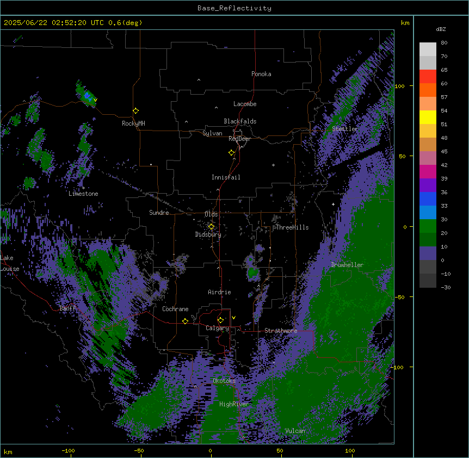Screen dimensions: 469x458
Task: Click the Ponoka city label
Action: point(261,74)
